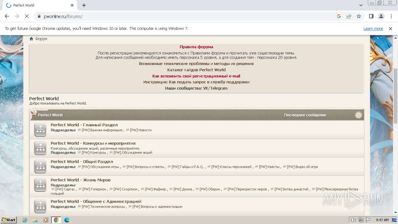Open [PW] Перекресток миров subforum
398x224 pixels.
(x=247, y=189)
